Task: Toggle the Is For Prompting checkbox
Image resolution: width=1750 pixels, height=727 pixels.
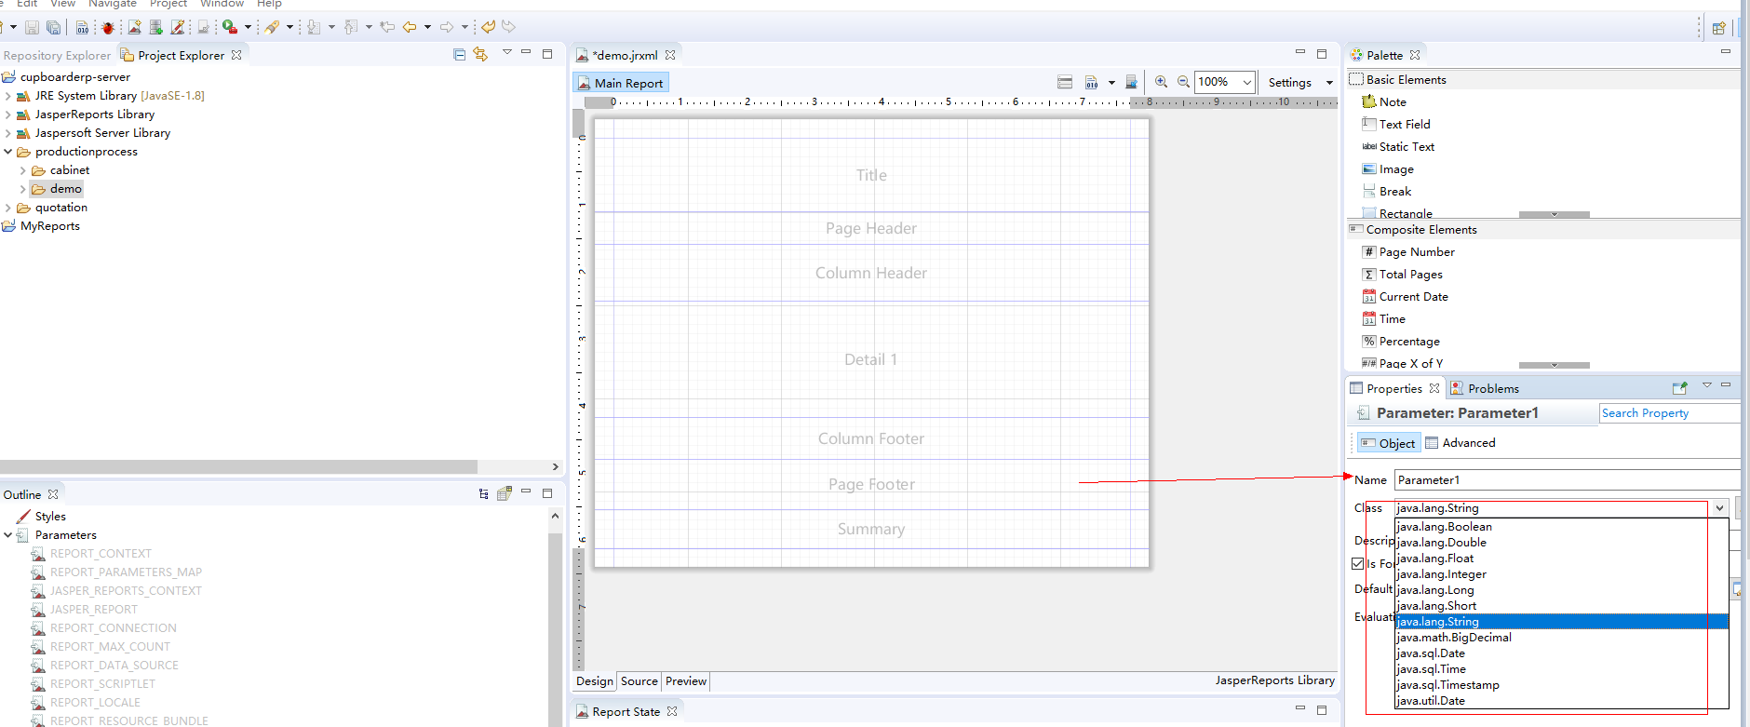Action: (1358, 563)
